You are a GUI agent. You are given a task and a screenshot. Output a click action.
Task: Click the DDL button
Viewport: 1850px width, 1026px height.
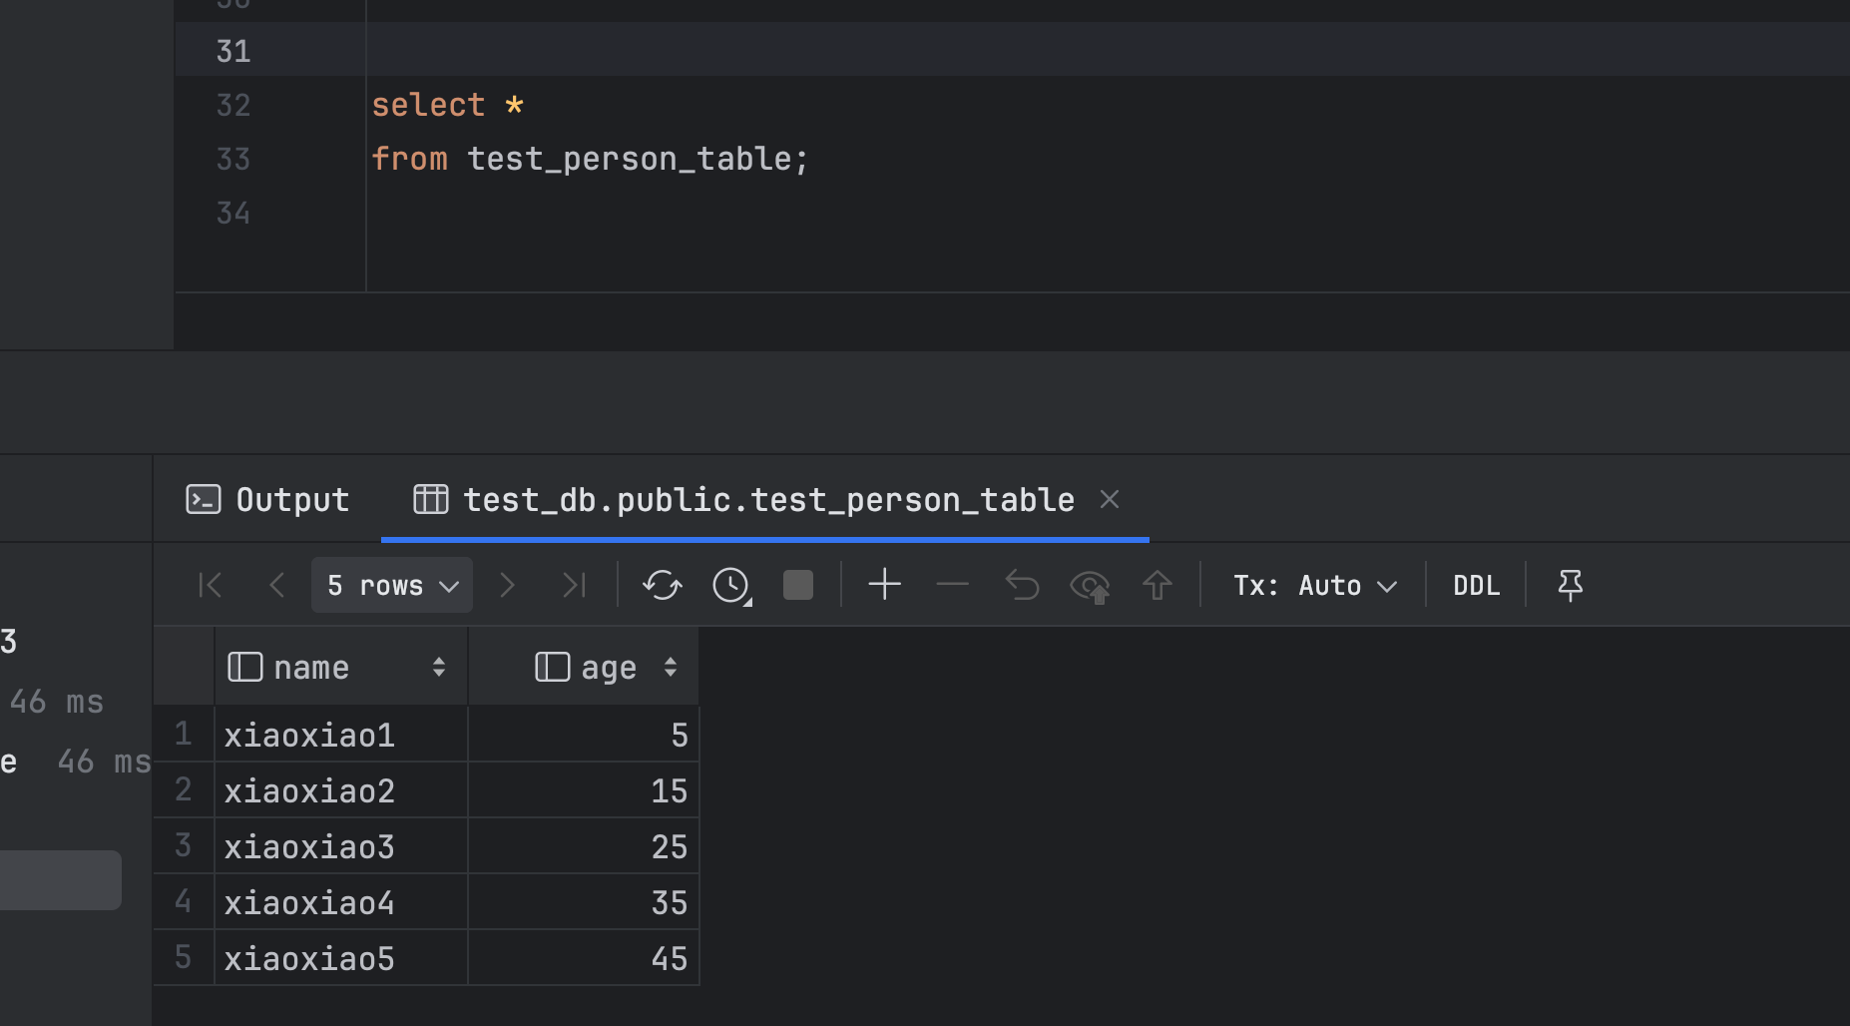1477,585
